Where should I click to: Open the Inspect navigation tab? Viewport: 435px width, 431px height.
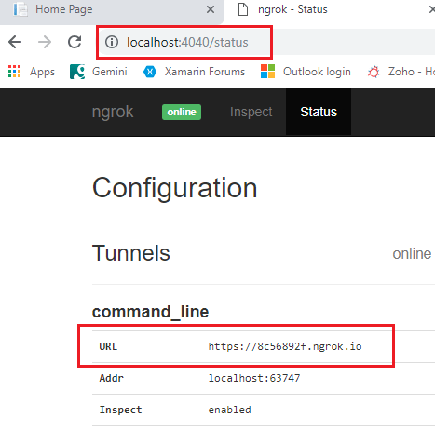point(251,112)
